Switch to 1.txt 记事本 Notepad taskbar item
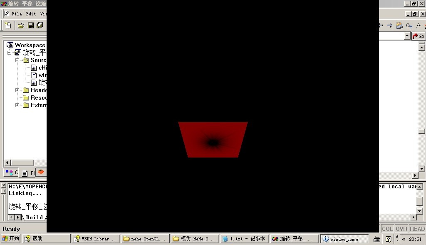 pyautogui.click(x=245, y=239)
